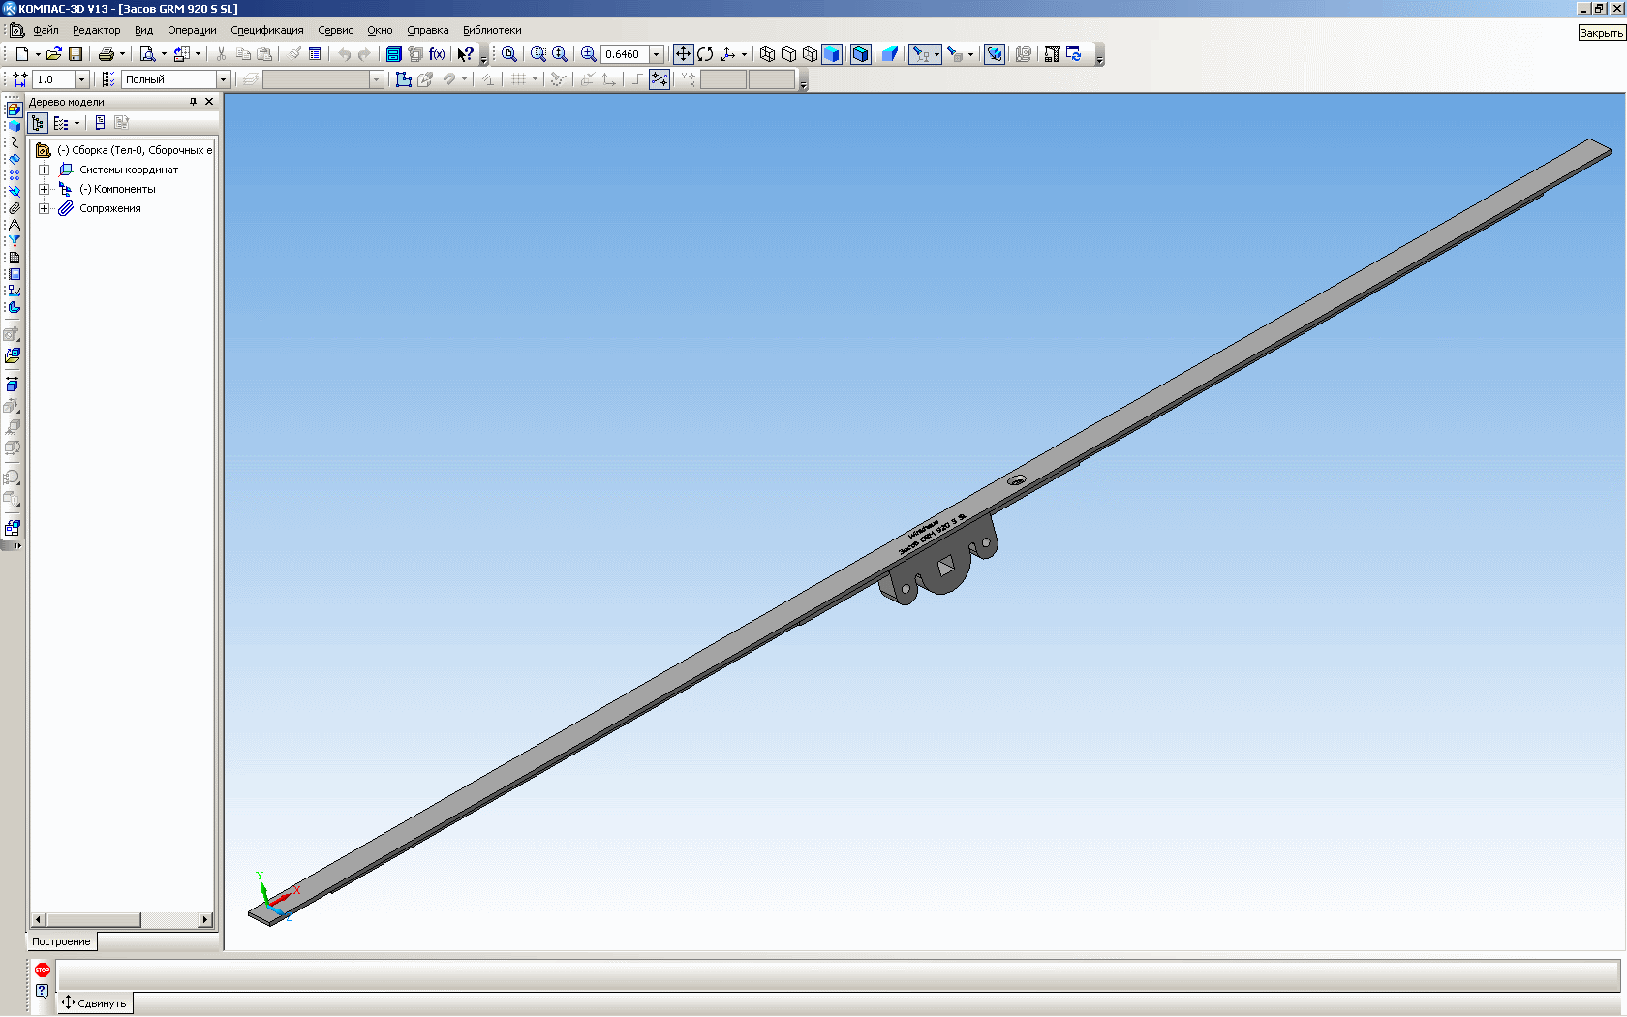Screen dimensions: 1627x1017
Task: Click the red STOP command button
Action: [43, 970]
